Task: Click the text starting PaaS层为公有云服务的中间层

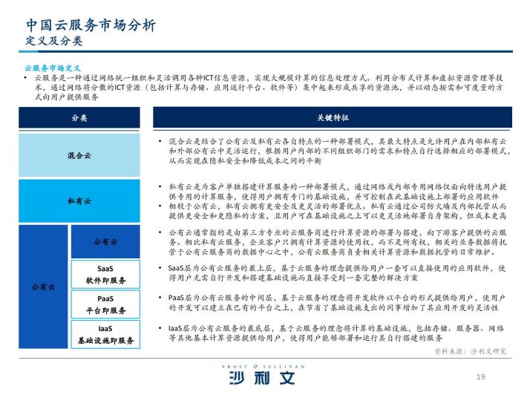Action: pos(337,302)
